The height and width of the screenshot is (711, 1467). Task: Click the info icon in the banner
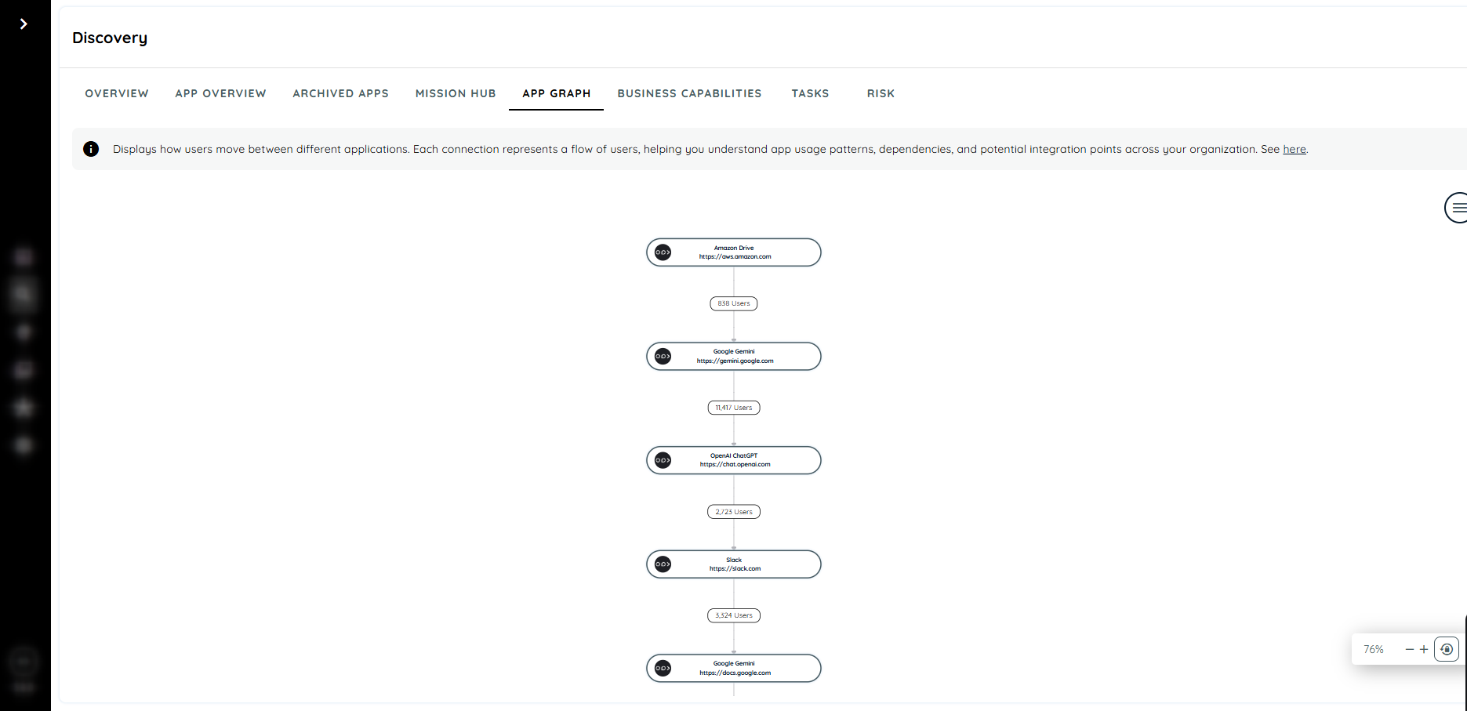pyautogui.click(x=91, y=149)
